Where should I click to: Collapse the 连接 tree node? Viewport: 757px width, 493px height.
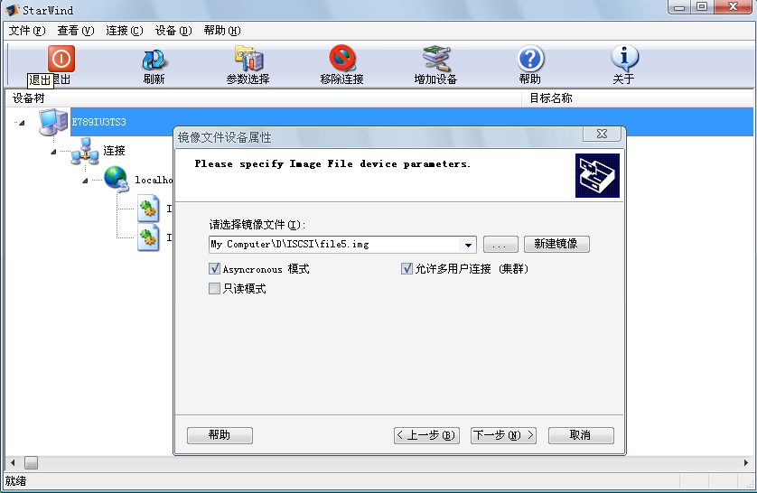53,152
